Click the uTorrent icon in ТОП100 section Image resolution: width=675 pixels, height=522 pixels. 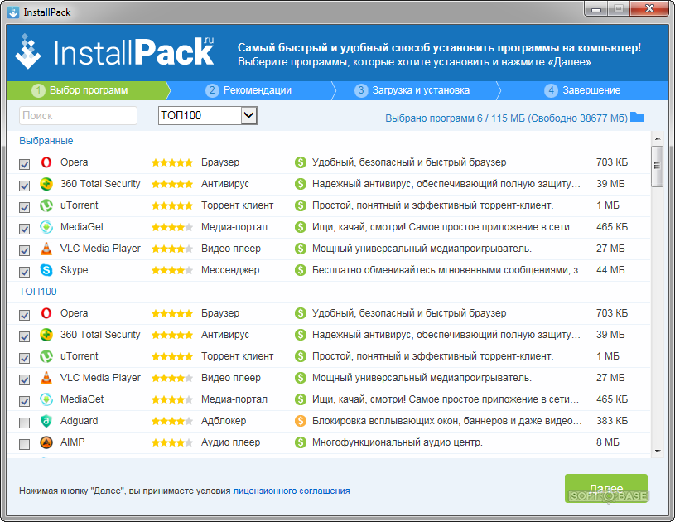46,356
